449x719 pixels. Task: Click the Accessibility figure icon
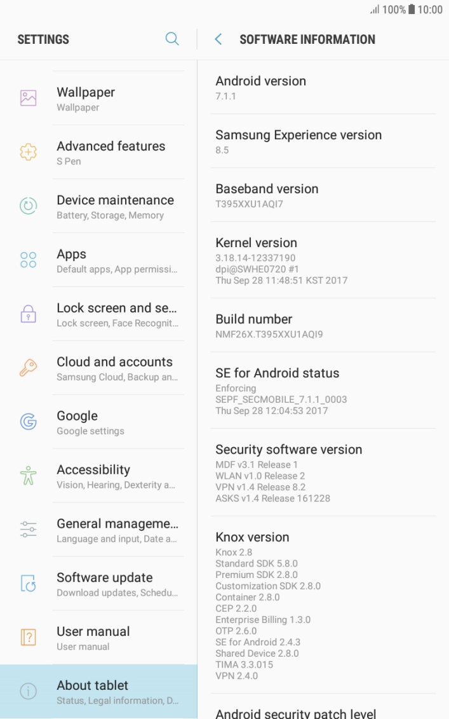tap(28, 476)
